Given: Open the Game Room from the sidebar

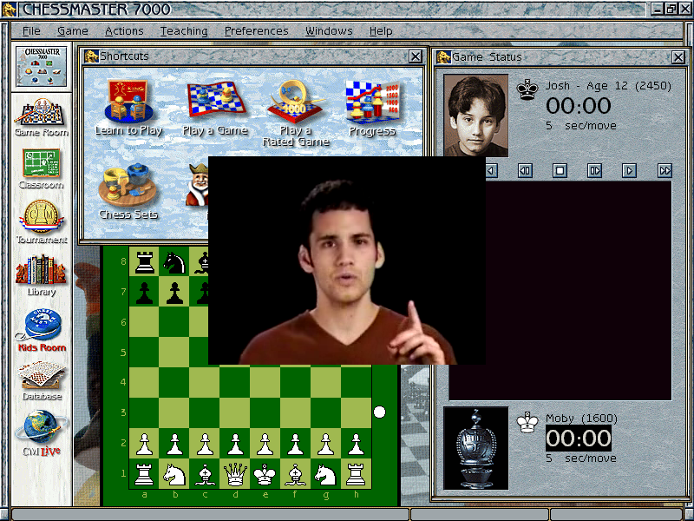Looking at the screenshot, I should (x=41, y=117).
